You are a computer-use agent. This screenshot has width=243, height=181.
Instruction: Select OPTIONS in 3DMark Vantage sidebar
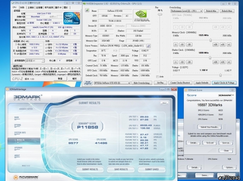click(17, 125)
